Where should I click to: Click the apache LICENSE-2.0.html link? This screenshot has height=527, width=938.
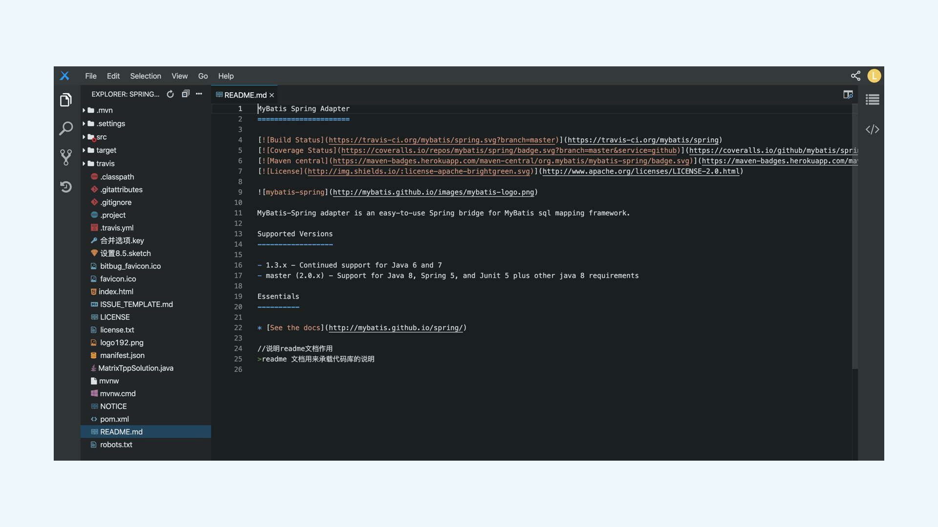(641, 171)
